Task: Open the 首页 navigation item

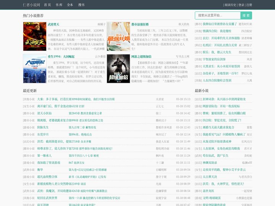Action: coord(47,5)
